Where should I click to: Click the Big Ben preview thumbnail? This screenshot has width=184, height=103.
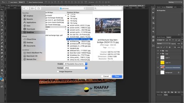tap(108, 25)
